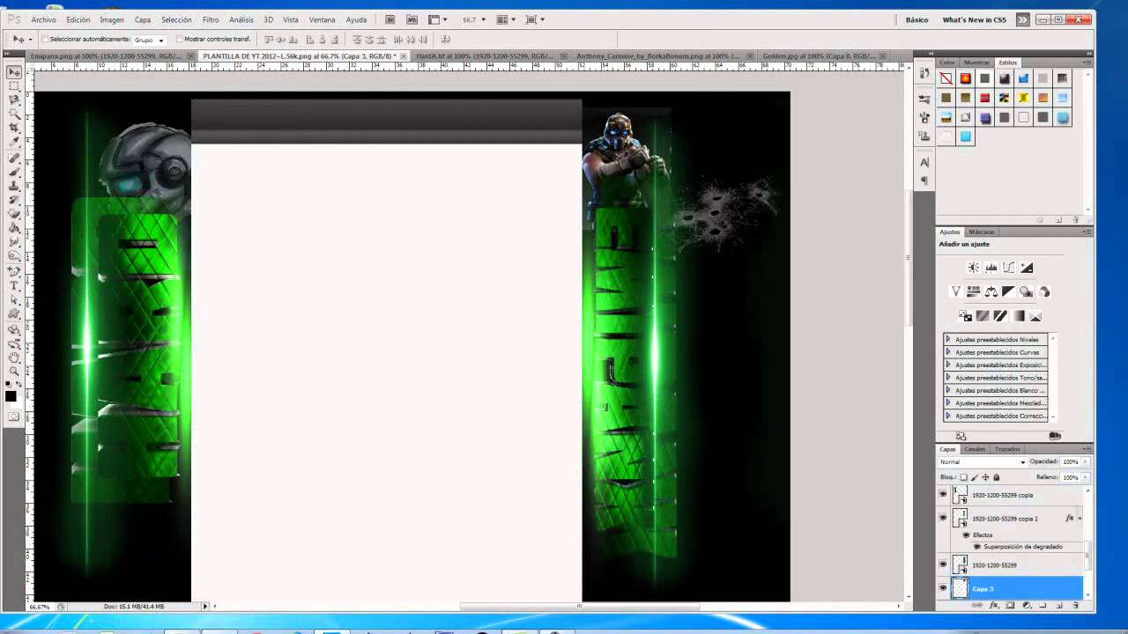Open the Grupo auto-select dropdown
Viewport: 1128px width, 634px height.
coord(149,40)
